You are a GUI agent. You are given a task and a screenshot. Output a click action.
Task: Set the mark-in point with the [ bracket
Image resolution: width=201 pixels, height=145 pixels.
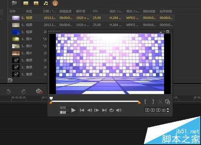pyautogui.click(x=146, y=102)
